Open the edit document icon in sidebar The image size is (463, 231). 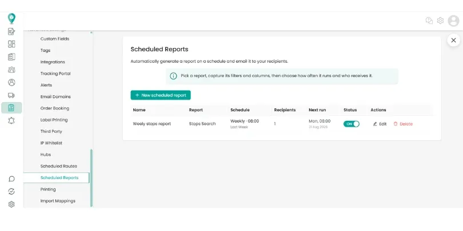[11, 31]
